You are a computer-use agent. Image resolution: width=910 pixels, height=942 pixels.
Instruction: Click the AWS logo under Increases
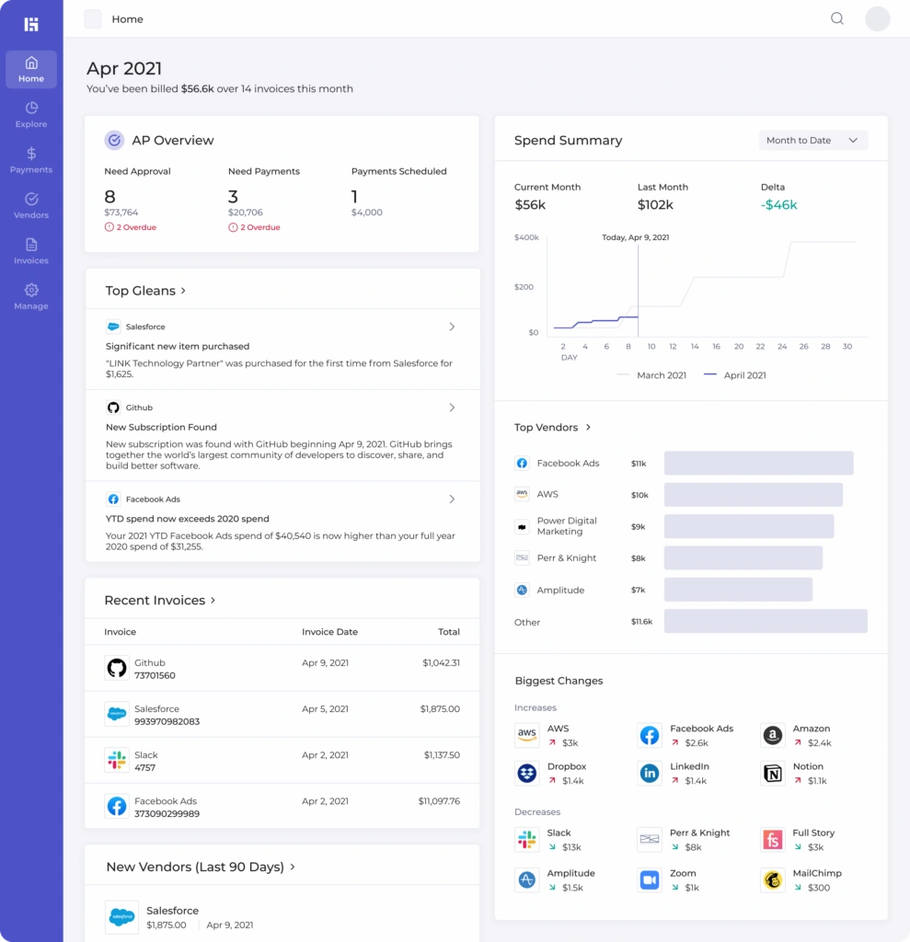point(527,735)
